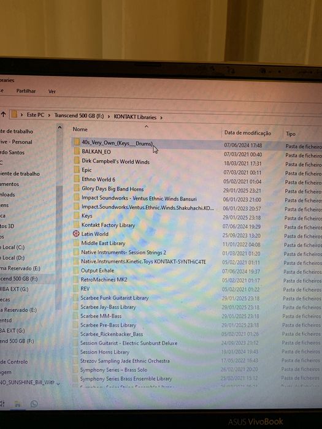Viewport: 322px width, 429px height.
Task: Select Sistema Reservado (E:) below Local (D:)
Action: pyautogui.click(x=20, y=268)
